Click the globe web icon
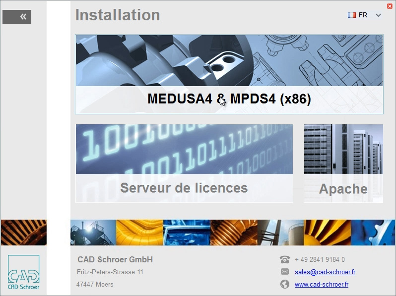The width and height of the screenshot is (396, 296). click(285, 284)
